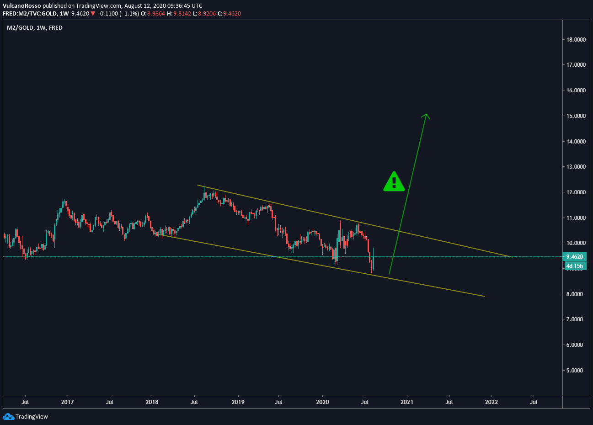Image resolution: width=593 pixels, height=425 pixels.
Task: Click the close value C:9.4620
Action: coord(229,14)
